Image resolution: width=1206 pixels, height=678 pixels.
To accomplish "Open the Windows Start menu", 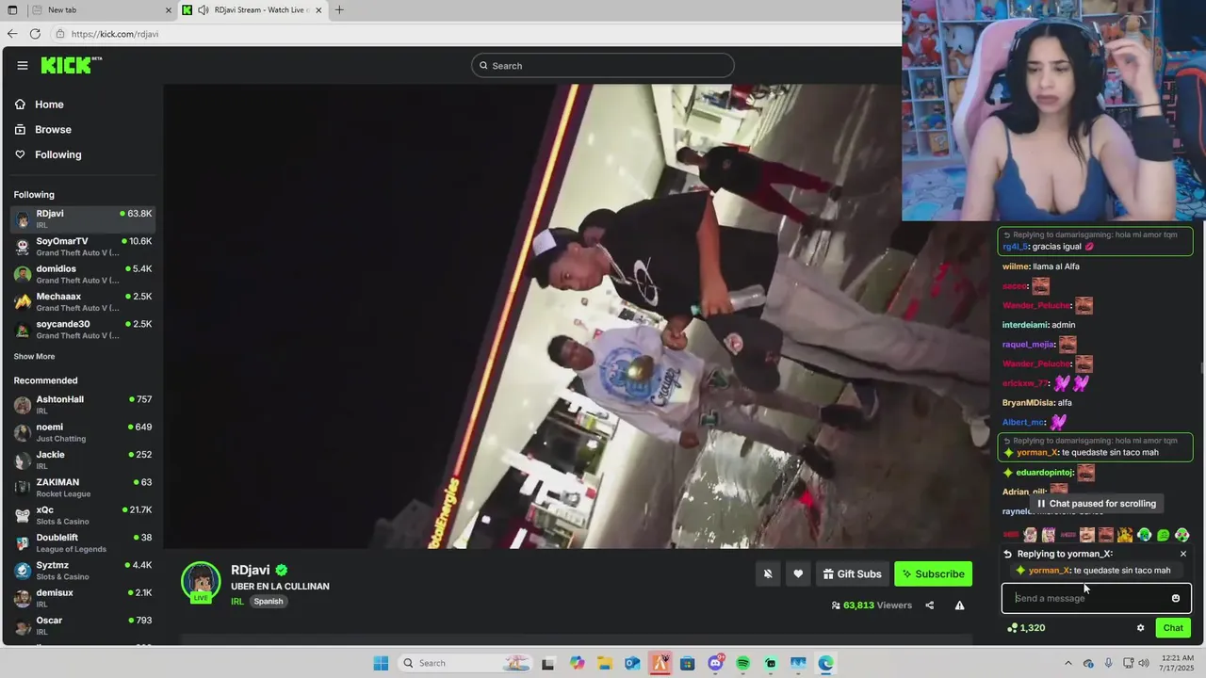I will [381, 663].
